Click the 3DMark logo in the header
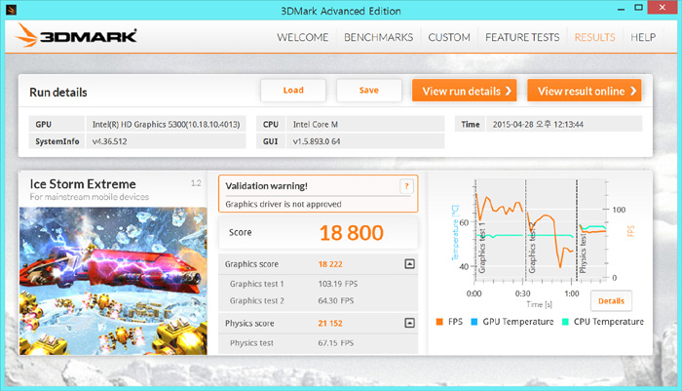 pos(77,35)
